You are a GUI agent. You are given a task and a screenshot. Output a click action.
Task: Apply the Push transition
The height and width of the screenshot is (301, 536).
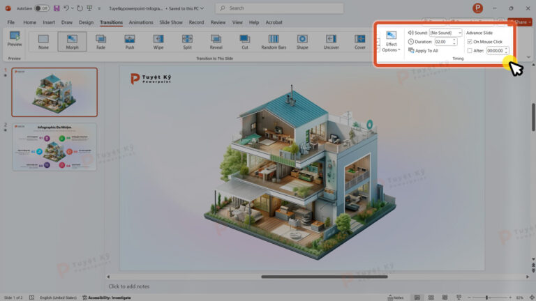pos(130,42)
